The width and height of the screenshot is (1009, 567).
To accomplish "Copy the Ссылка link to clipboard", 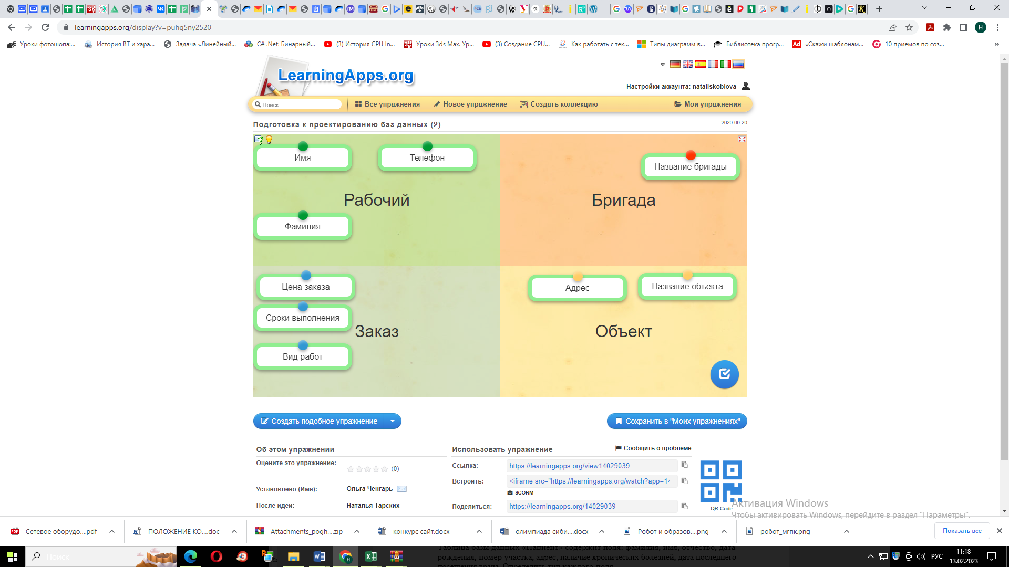I will (x=684, y=465).
